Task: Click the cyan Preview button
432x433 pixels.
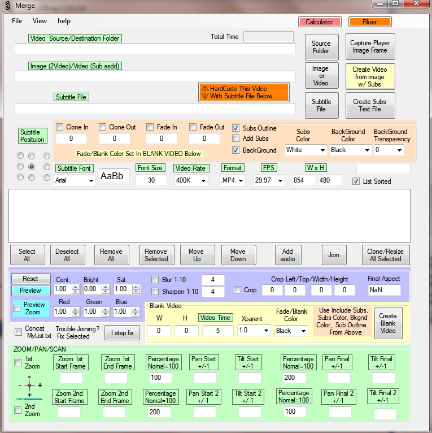Action: tap(30, 291)
